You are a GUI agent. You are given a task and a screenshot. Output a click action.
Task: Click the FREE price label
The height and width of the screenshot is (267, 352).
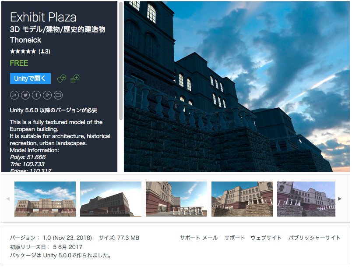tap(19, 63)
